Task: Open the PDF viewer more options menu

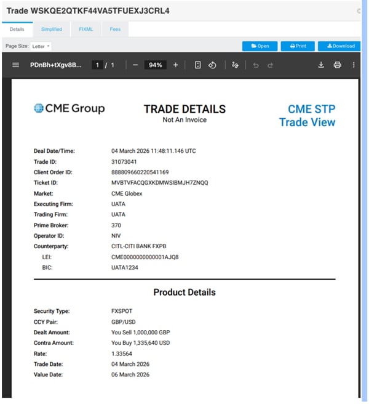Action: pyautogui.click(x=354, y=65)
